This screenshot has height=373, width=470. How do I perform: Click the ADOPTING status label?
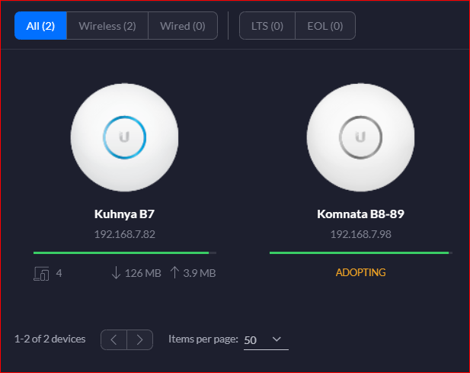360,272
